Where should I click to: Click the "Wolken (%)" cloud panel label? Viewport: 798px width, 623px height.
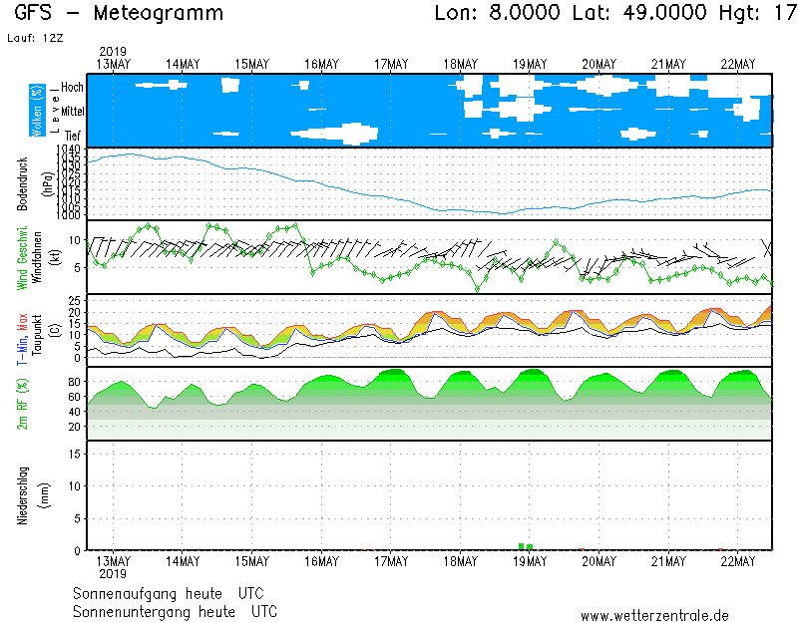click(37, 111)
